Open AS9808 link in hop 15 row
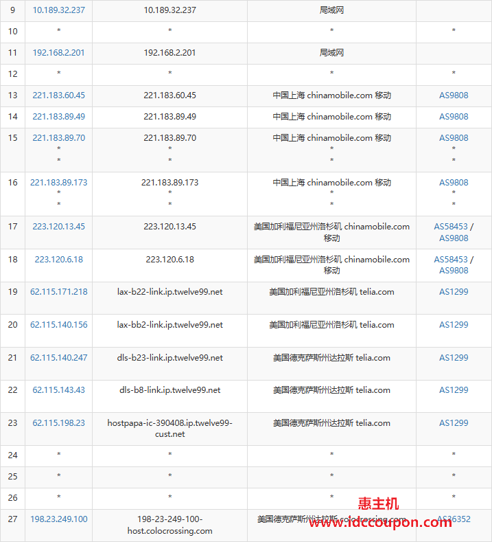492x542 pixels. (x=454, y=137)
